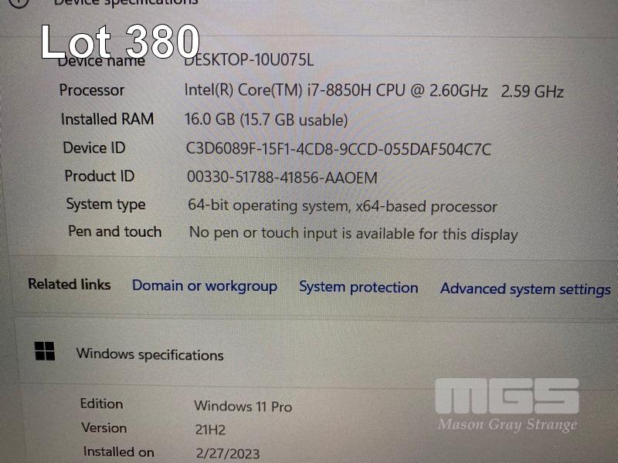Select the Installed on date 2/27/2023
Screen dimensions: 618x463
[228, 454]
